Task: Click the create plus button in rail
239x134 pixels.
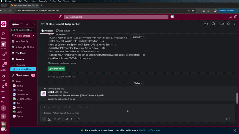Action: (3, 108)
